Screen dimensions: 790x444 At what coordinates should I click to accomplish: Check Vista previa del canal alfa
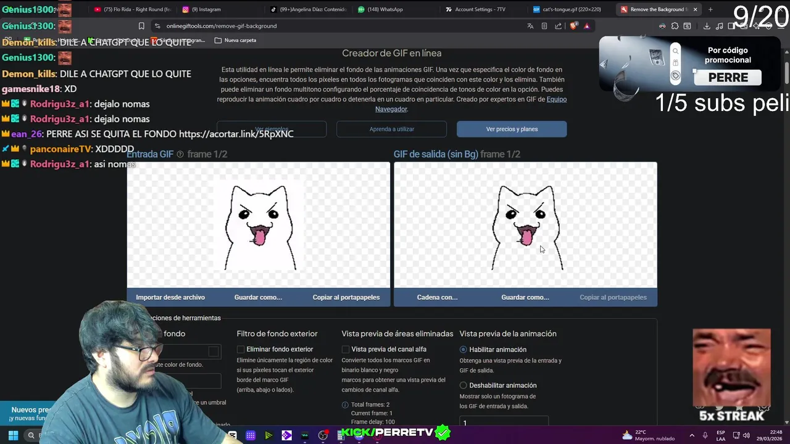(x=346, y=349)
